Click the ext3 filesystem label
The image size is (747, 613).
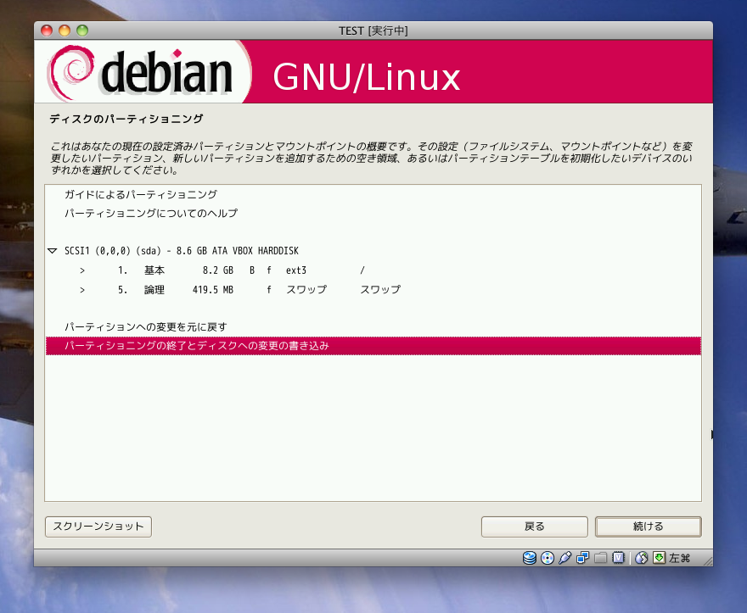(296, 270)
